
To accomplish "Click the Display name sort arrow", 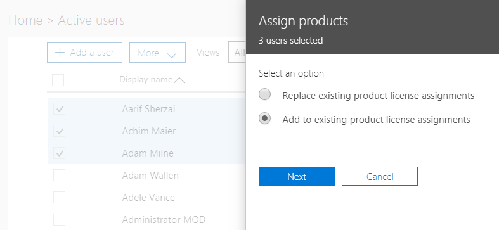I will coord(179,80).
